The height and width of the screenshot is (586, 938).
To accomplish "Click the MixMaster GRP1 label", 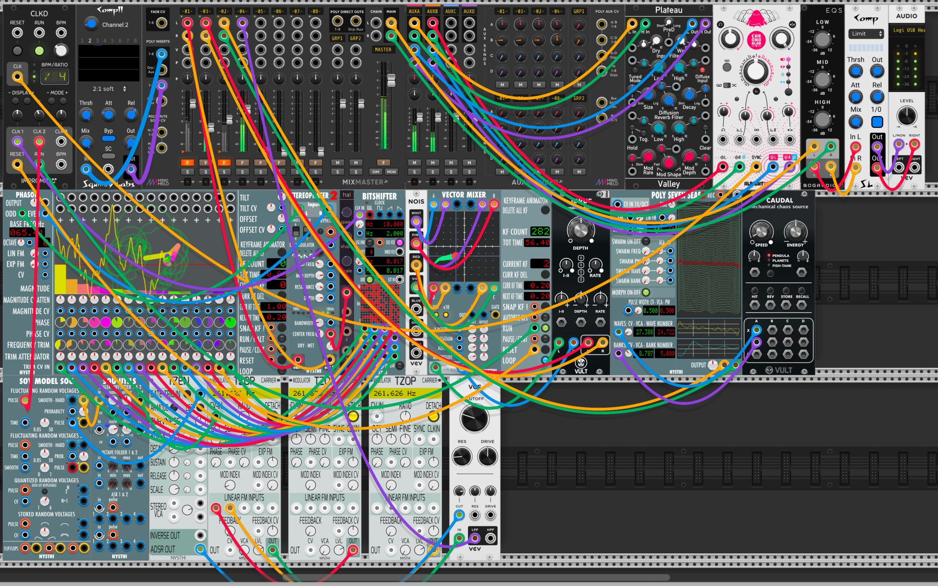I will pyautogui.click(x=337, y=38).
